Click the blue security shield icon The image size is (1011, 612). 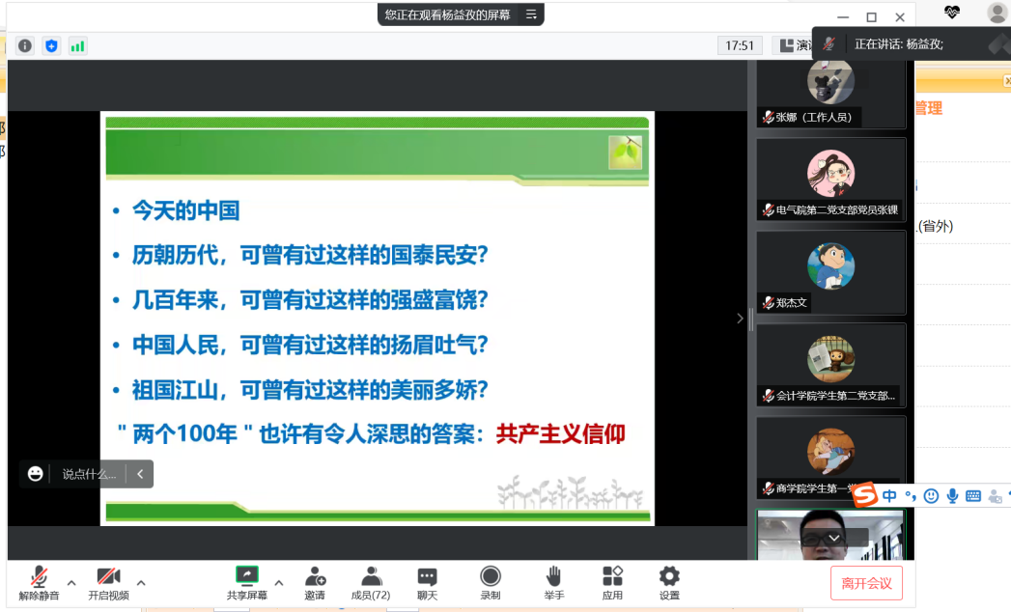(51, 45)
